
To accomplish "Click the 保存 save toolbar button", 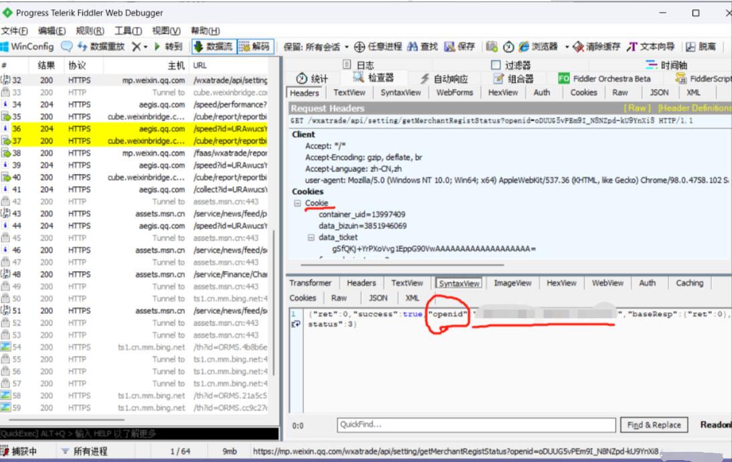I will (x=459, y=47).
